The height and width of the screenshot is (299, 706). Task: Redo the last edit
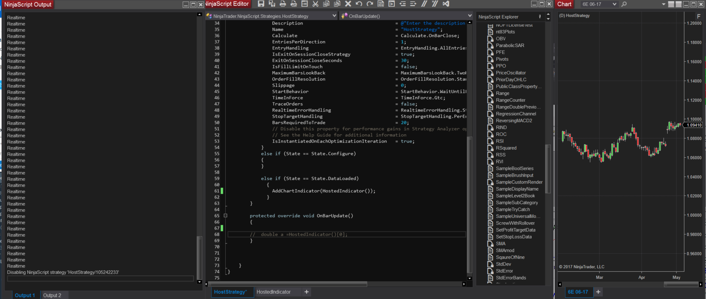pyautogui.click(x=370, y=4)
